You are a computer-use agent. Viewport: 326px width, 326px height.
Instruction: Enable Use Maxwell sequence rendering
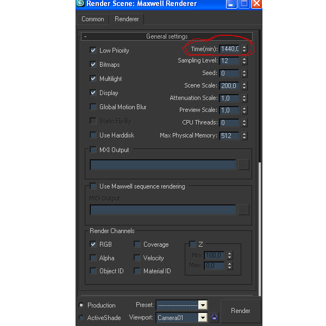(x=93, y=186)
